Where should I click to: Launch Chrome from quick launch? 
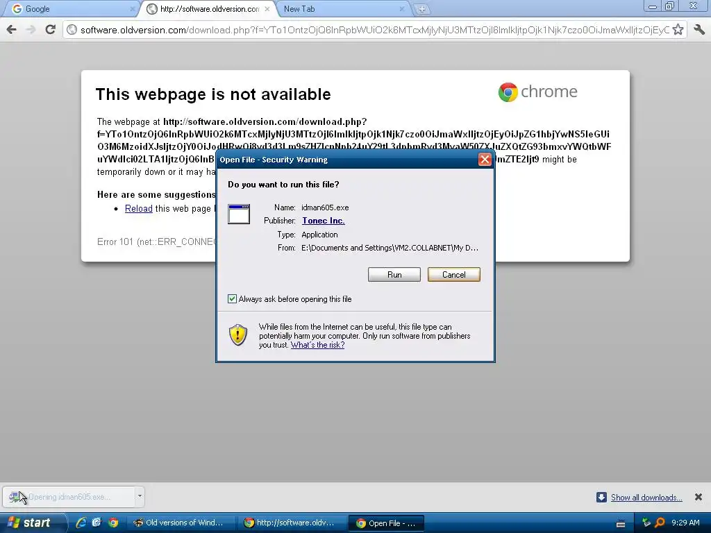tap(113, 523)
